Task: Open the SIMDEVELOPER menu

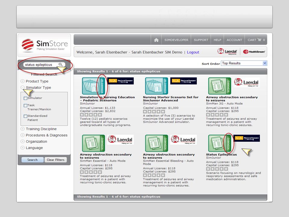Action: click(x=176, y=40)
